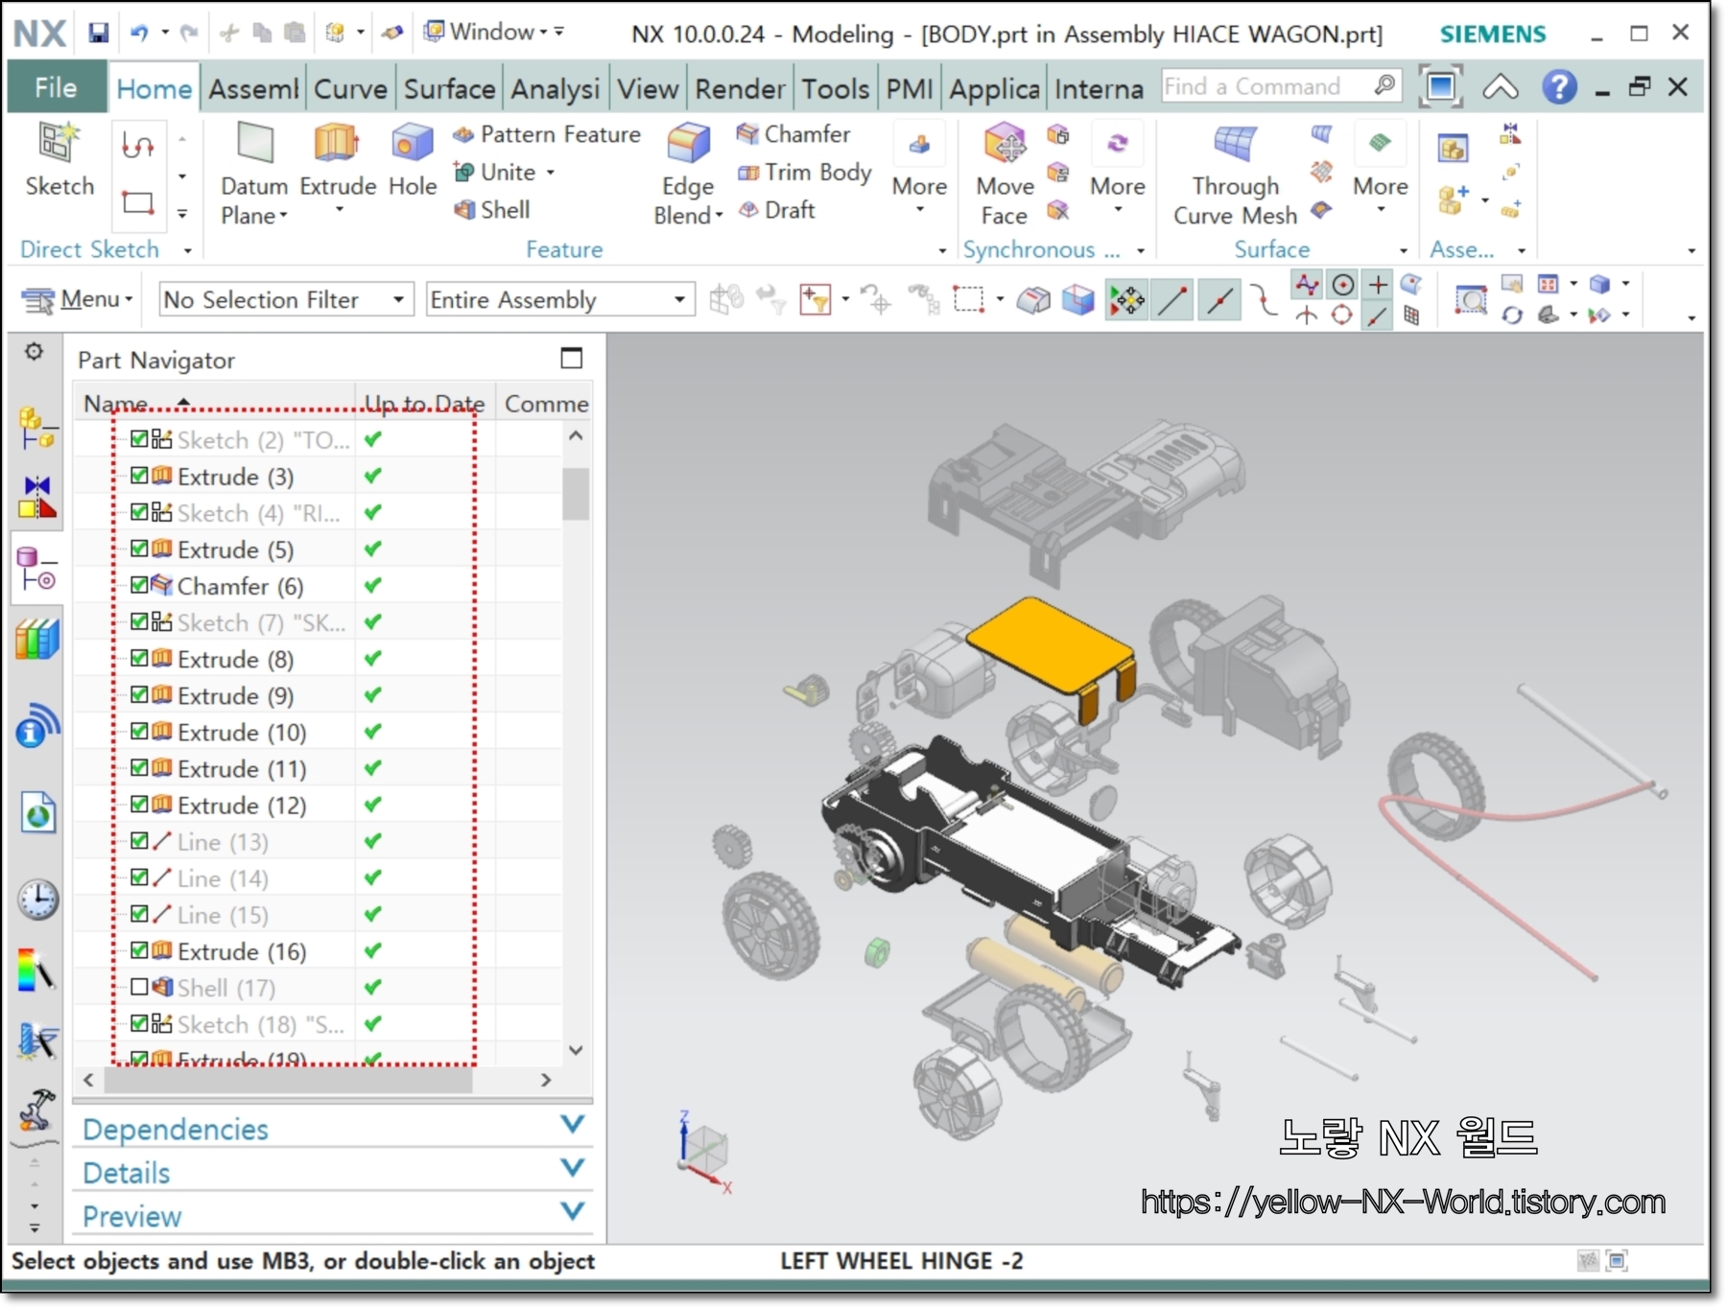This screenshot has height=1309, width=1727.
Task: Expand the Feature group More dropdown
Action: tap(919, 171)
